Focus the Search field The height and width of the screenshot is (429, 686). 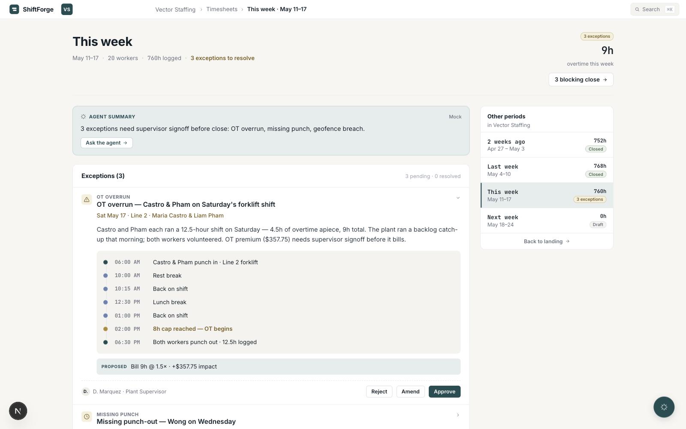point(655,9)
